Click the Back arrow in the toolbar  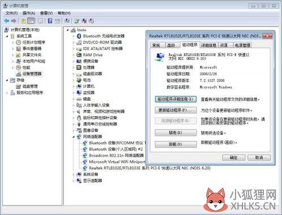(7, 21)
